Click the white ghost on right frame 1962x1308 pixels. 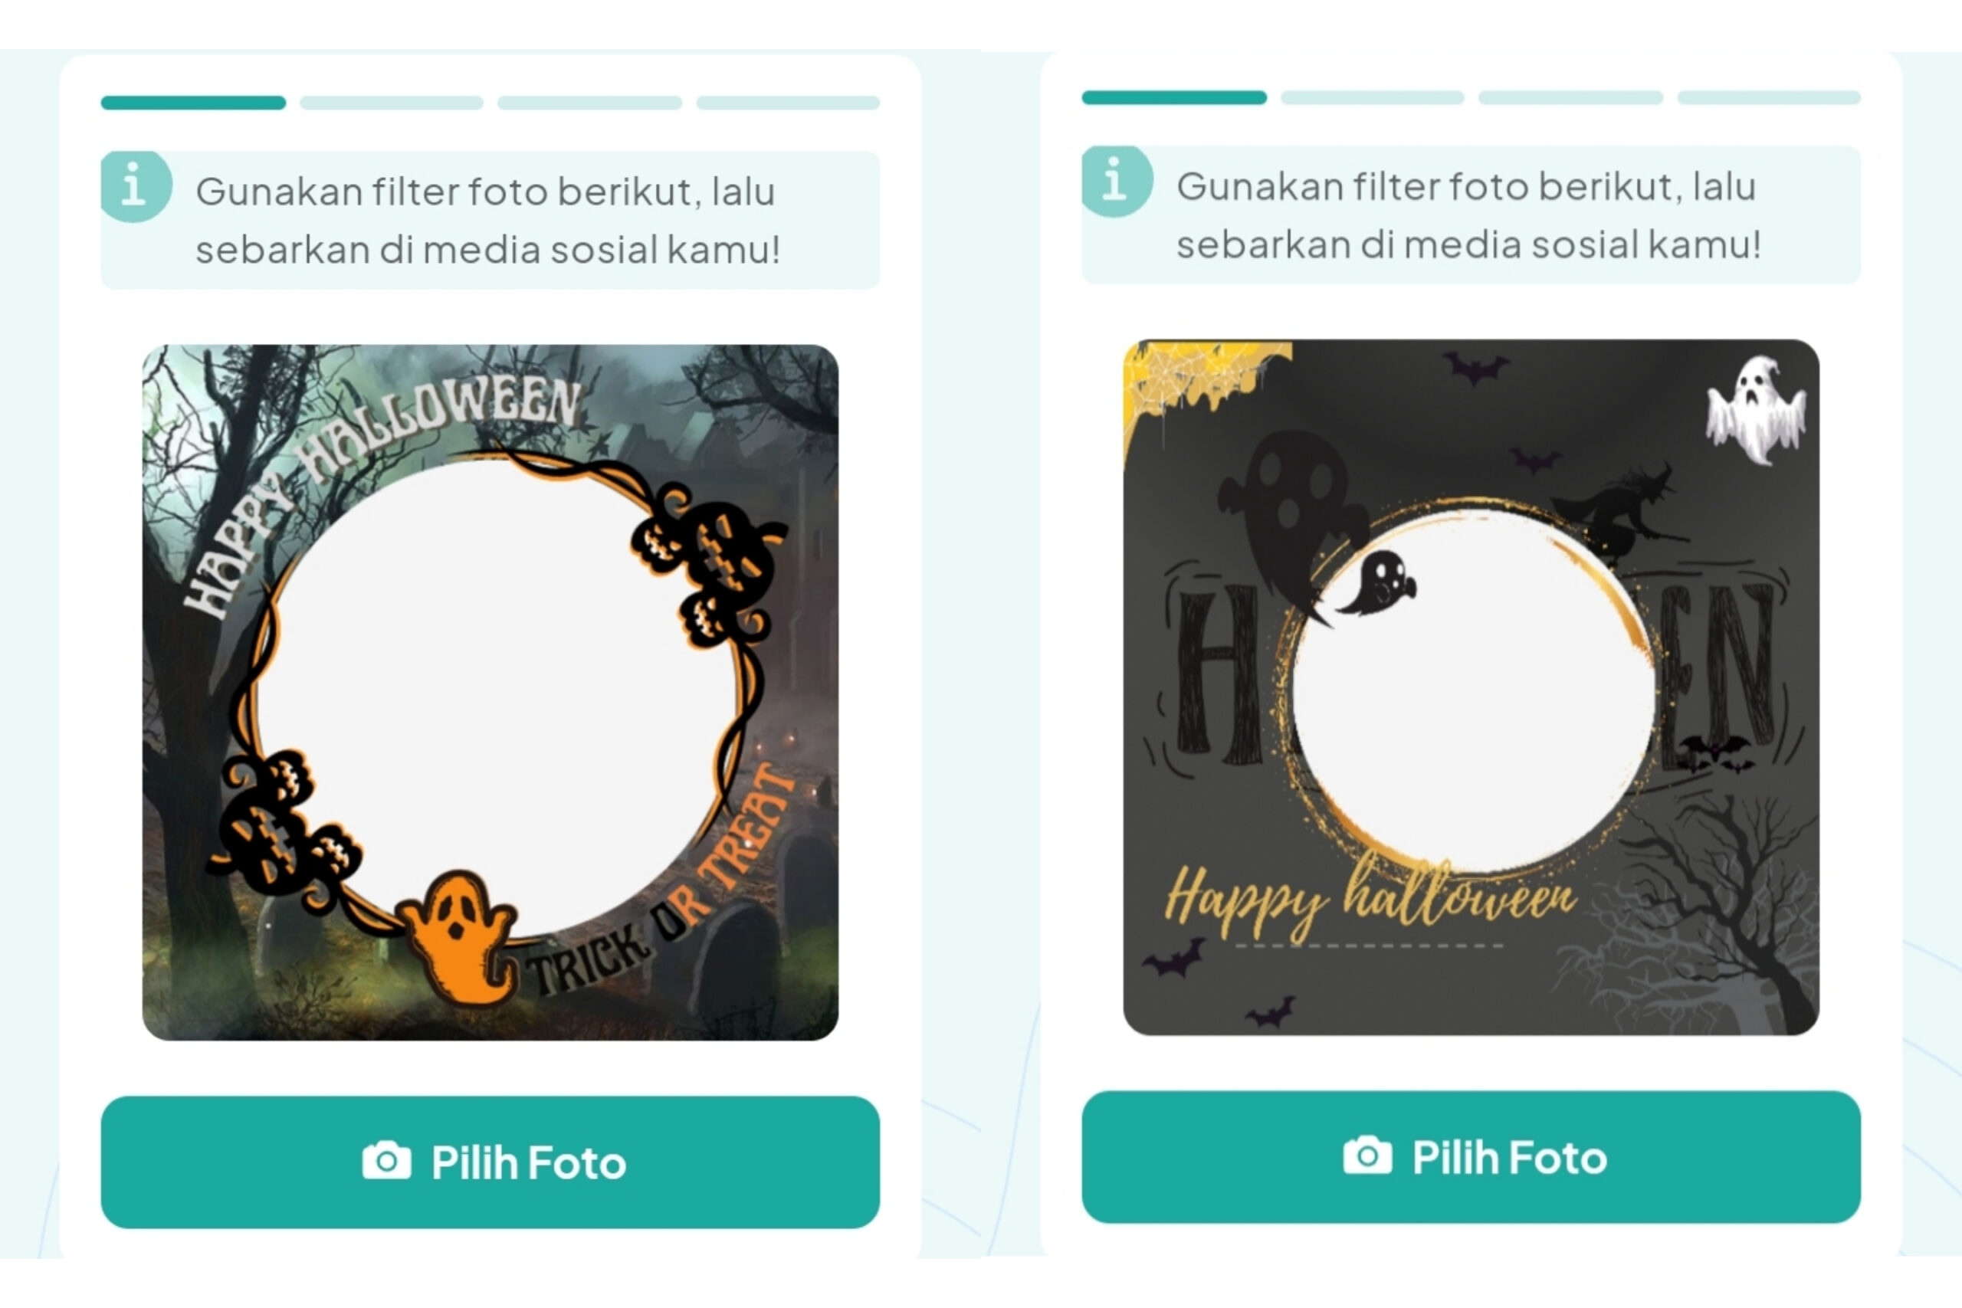click(x=1756, y=408)
